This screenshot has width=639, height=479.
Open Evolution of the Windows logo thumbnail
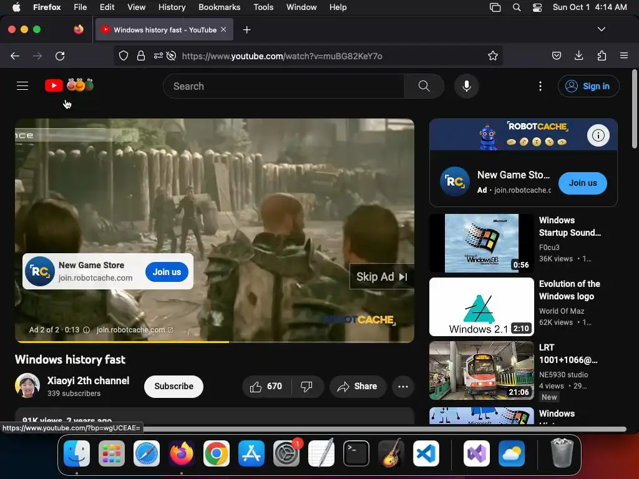[x=481, y=307]
